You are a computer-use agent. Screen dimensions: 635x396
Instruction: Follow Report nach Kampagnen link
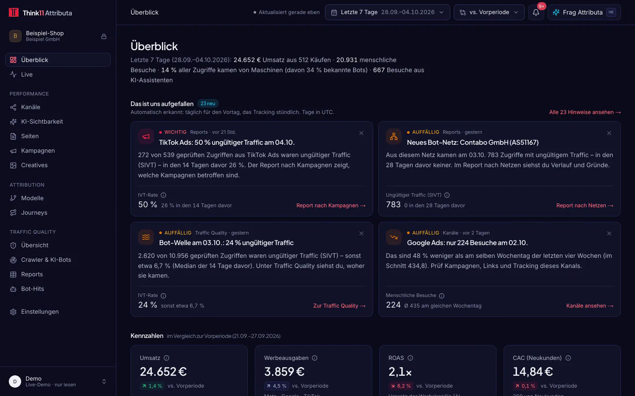click(x=331, y=205)
